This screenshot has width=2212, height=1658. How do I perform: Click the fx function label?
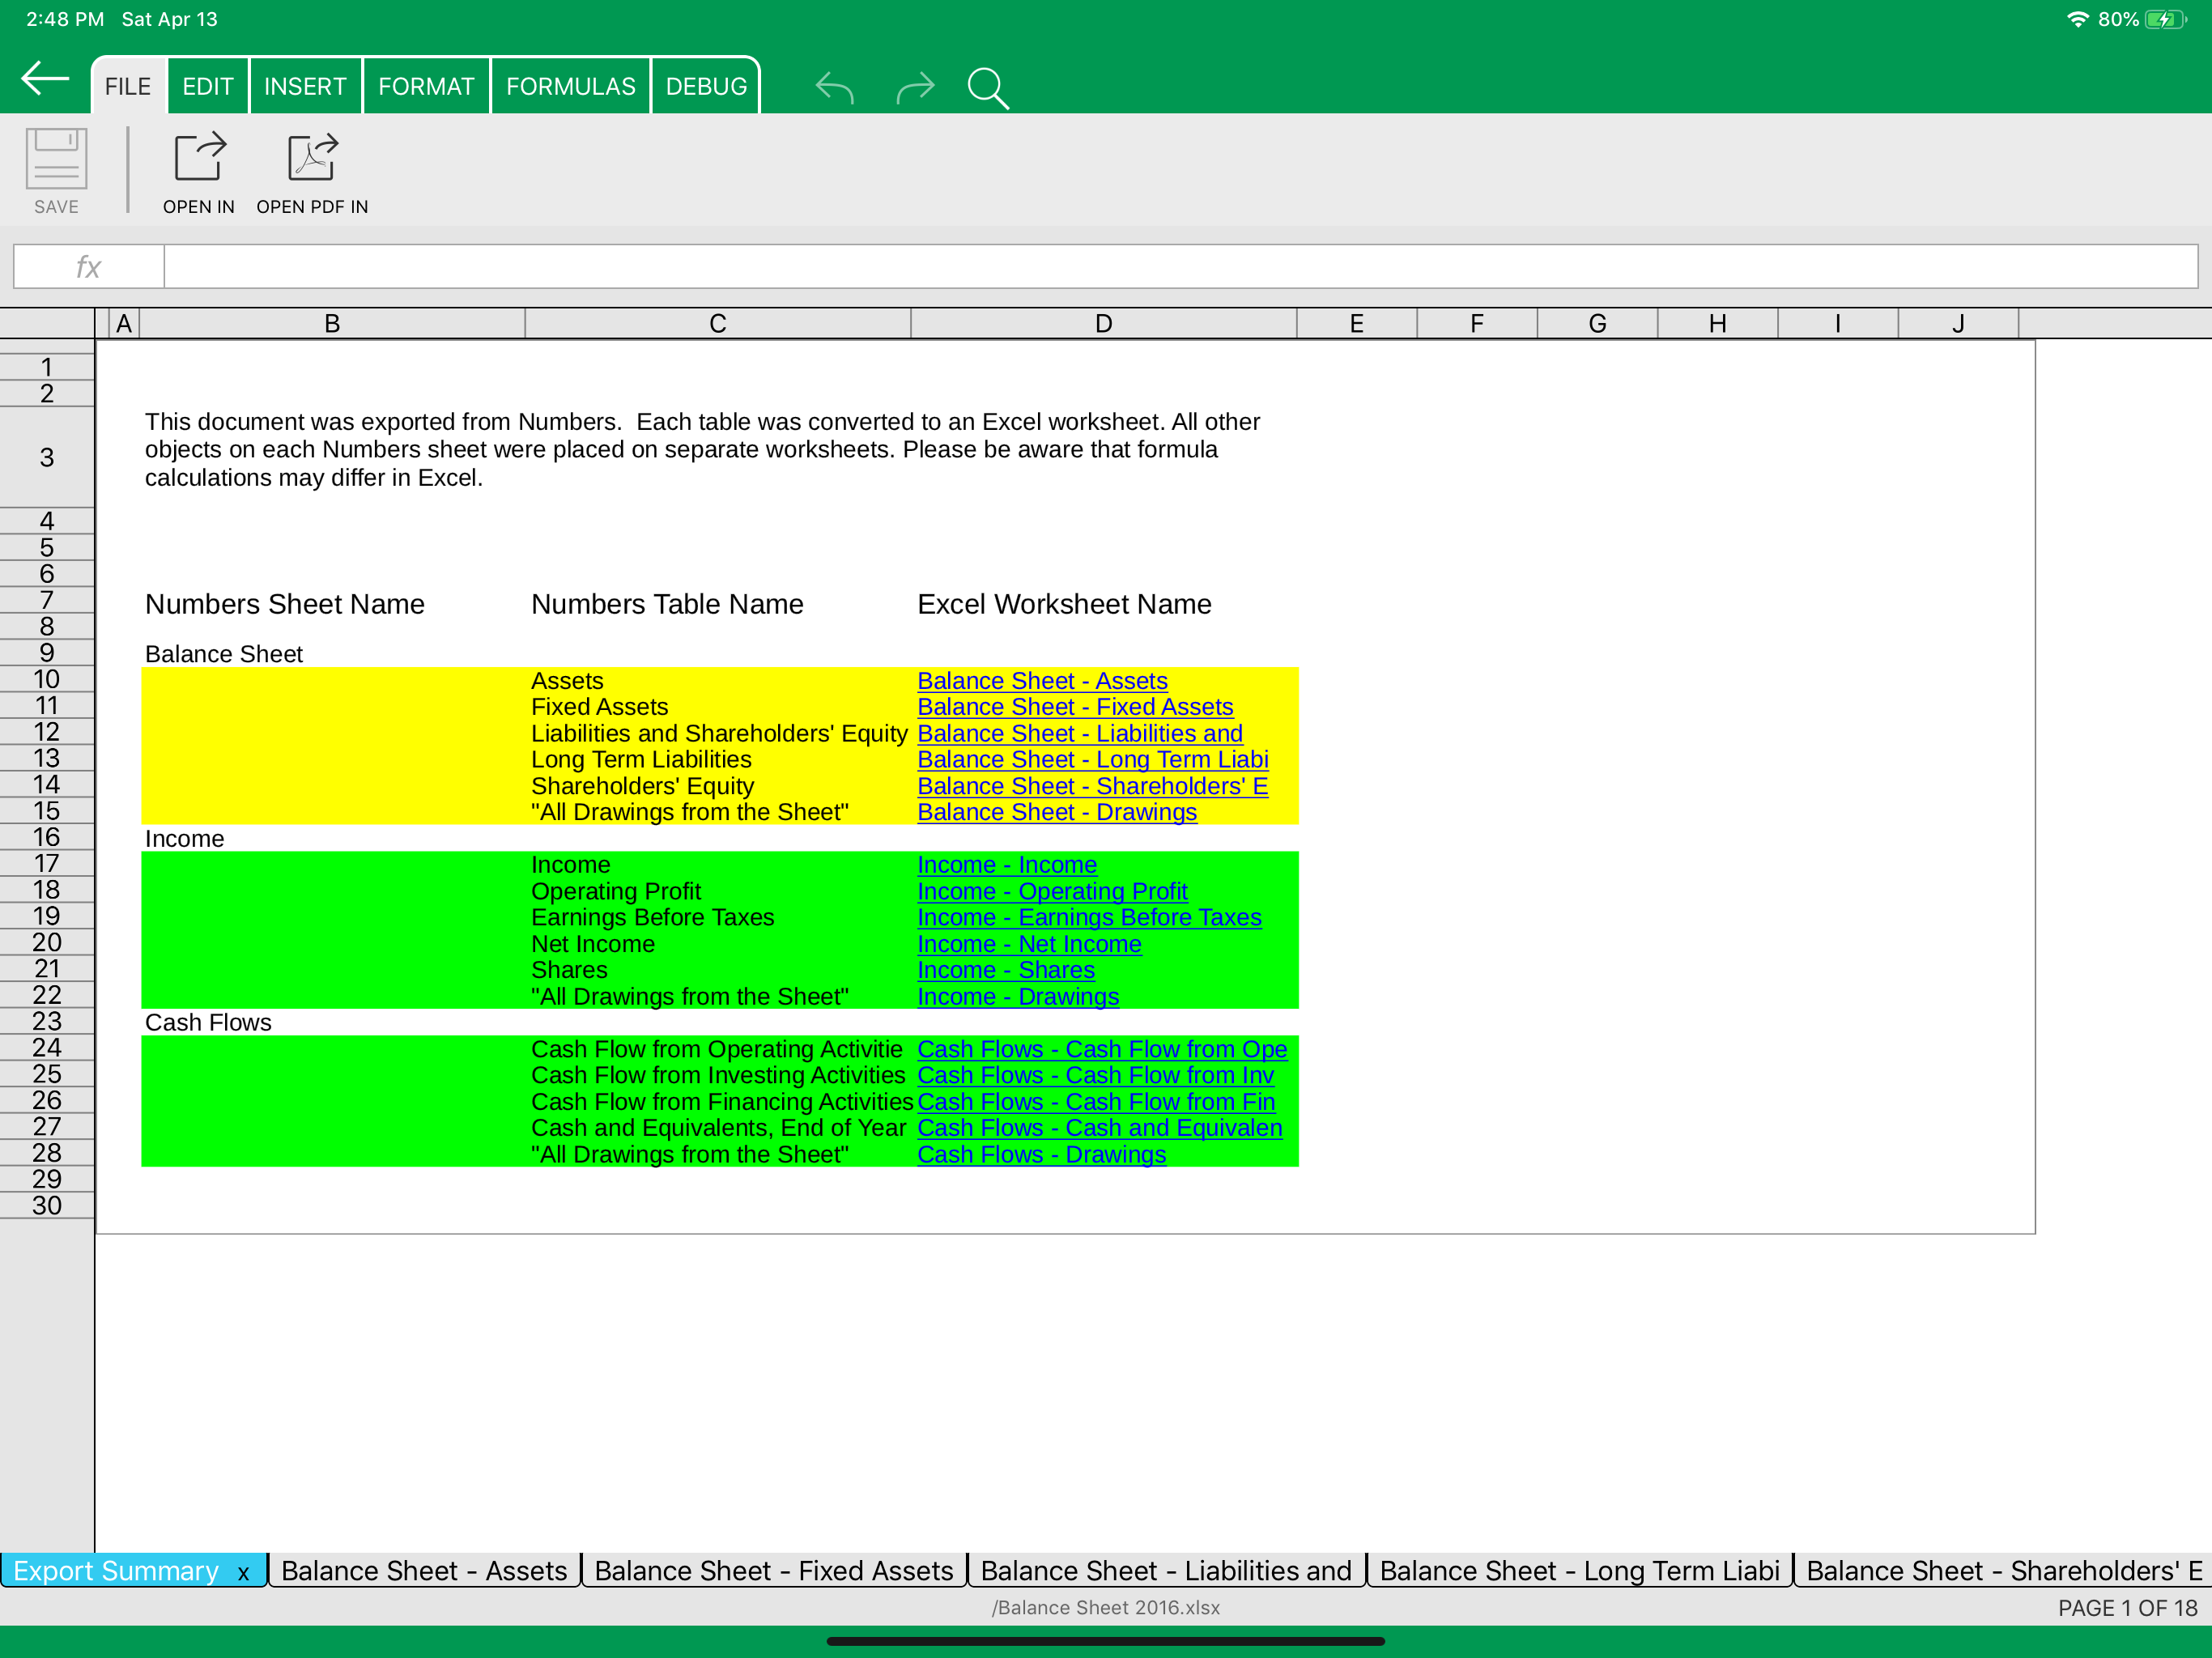coord(89,267)
